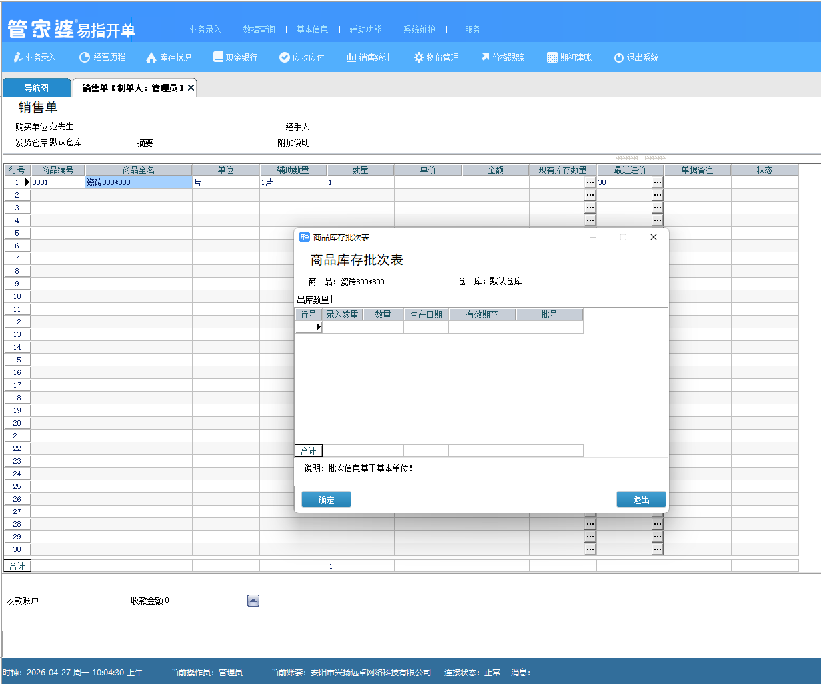Viewport: 821px width, 684px height.
Task: Click the 录入数量 column header in dialog
Action: (343, 314)
